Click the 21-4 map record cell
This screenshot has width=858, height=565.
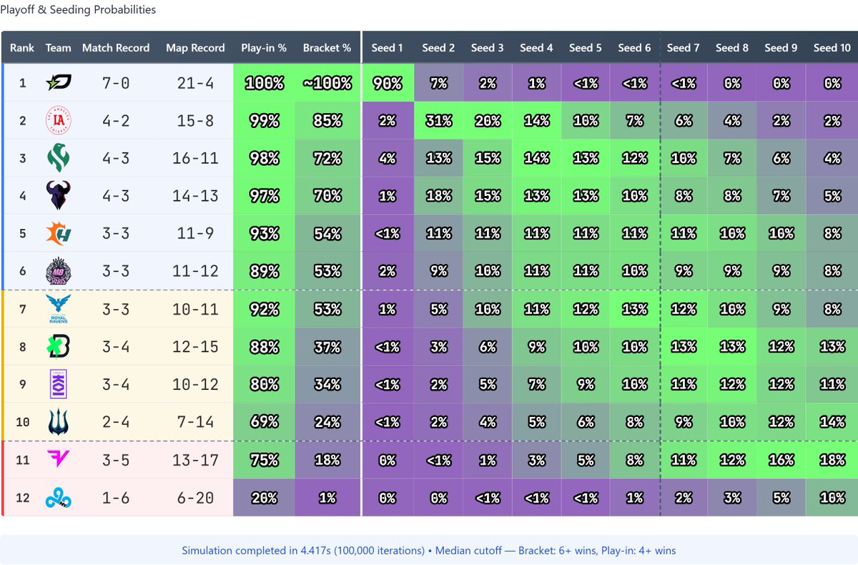[195, 82]
